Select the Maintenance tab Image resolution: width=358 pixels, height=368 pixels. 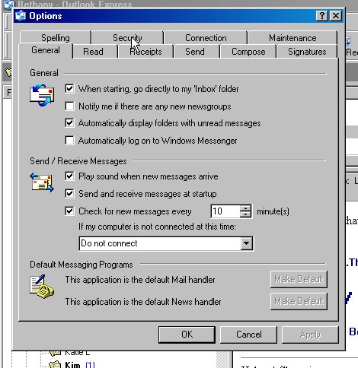[292, 38]
